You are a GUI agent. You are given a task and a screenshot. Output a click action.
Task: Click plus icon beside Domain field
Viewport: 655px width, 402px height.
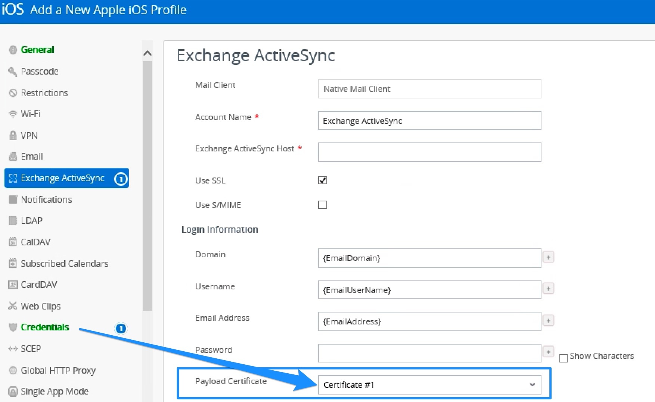[x=548, y=257]
